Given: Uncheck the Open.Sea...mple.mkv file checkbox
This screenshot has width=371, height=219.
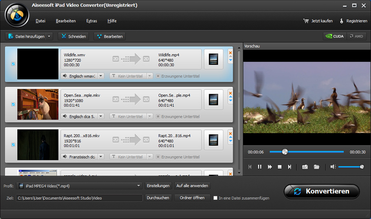Looking at the screenshot, I should tap(13, 104).
